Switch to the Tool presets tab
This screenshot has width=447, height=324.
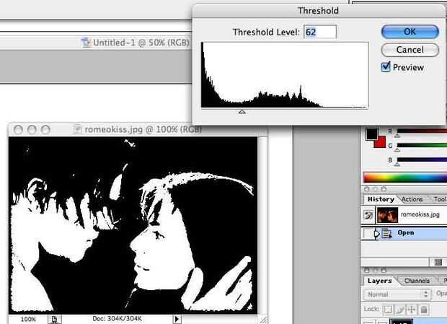click(439, 199)
